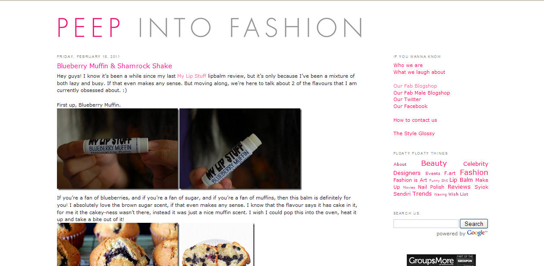Open the GroupsMore Groupon banner
Screen dimensions: 544x266
tap(441, 260)
